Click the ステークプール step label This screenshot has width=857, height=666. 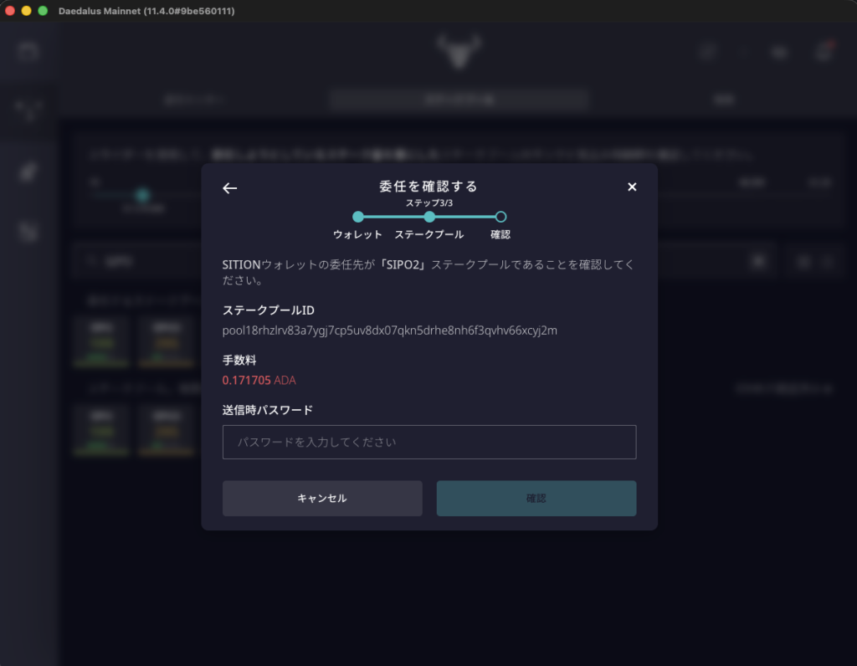point(429,234)
